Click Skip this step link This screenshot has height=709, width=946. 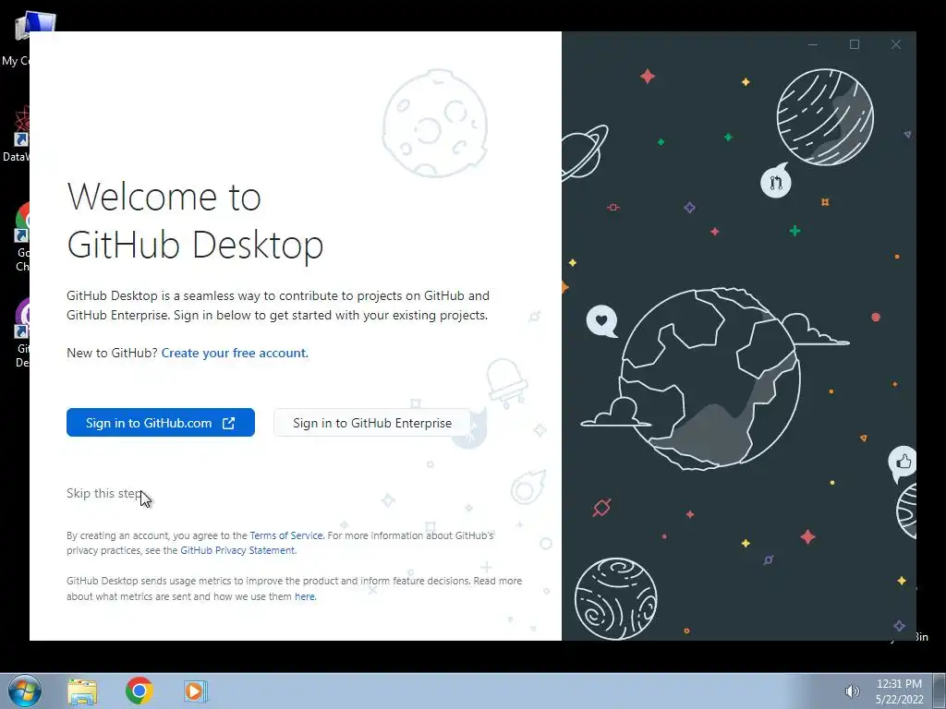[103, 493]
